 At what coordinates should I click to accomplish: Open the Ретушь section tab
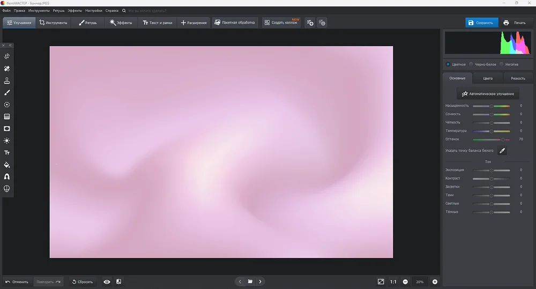[87, 23]
